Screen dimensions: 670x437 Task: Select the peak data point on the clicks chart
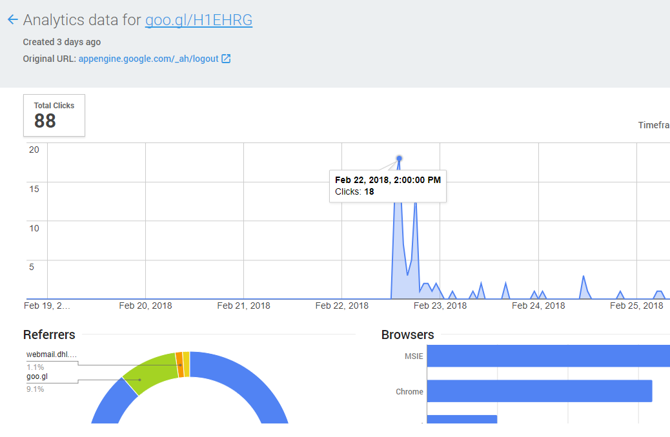pyautogui.click(x=399, y=159)
